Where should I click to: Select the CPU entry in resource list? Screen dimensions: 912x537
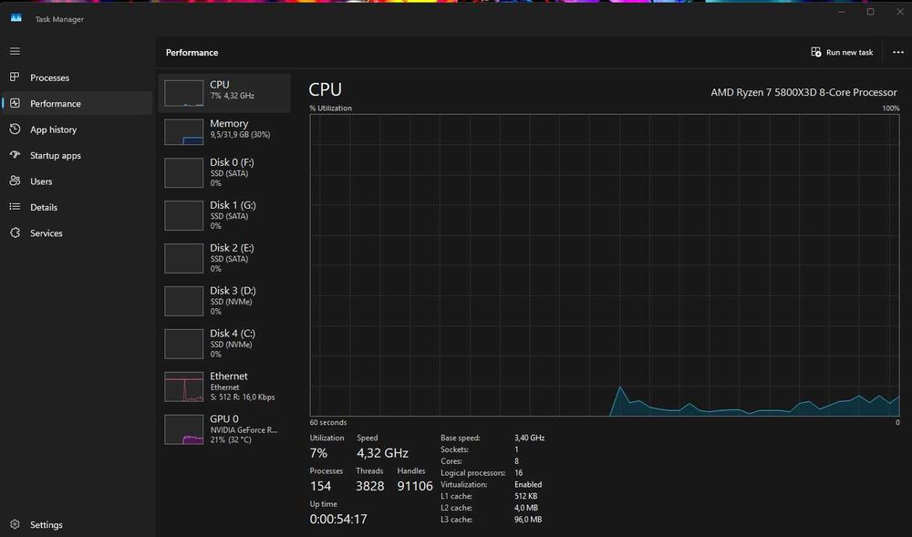(x=224, y=93)
